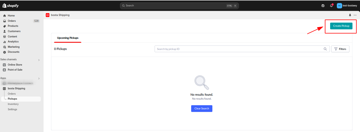Open notifications bell
The width and height of the screenshot is (360, 132).
[x=331, y=6]
